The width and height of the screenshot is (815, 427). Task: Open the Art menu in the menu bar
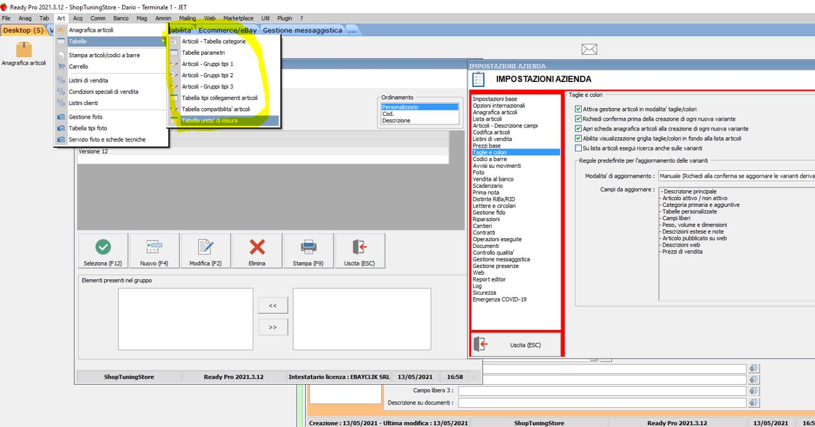pyautogui.click(x=61, y=19)
